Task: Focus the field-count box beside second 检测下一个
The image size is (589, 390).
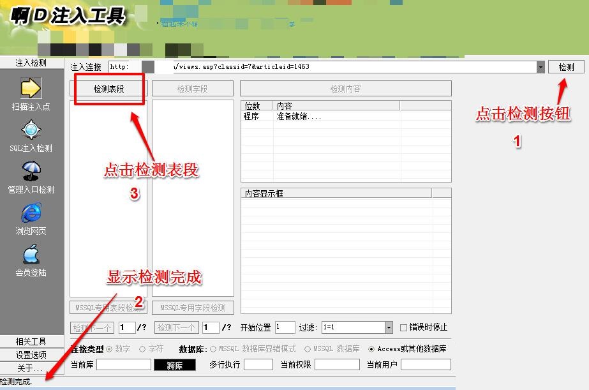Action: [x=211, y=327]
